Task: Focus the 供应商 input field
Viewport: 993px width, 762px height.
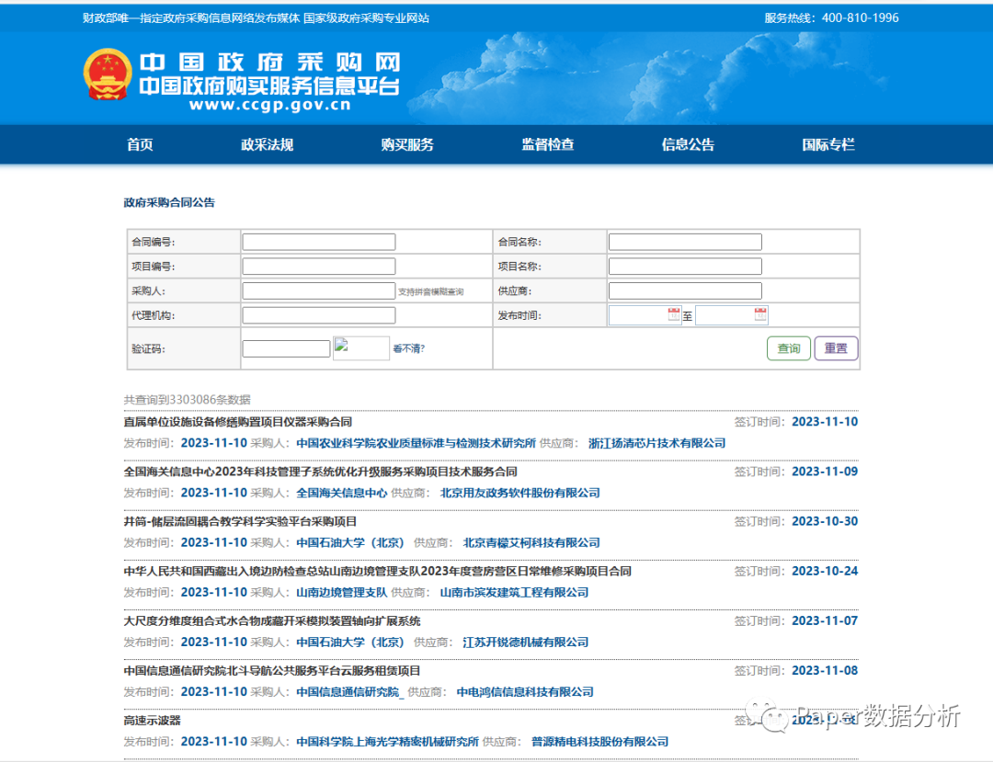Action: [x=685, y=291]
